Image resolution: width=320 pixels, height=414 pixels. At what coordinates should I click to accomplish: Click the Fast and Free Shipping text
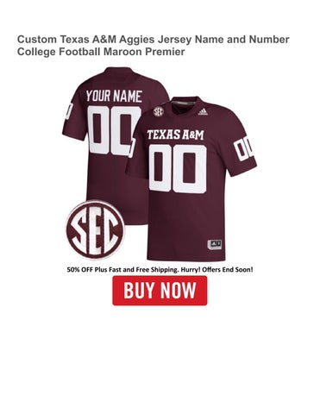click(142, 270)
